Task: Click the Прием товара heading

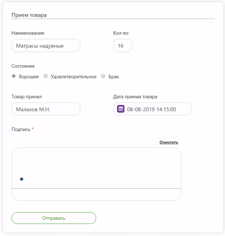Action: click(29, 15)
